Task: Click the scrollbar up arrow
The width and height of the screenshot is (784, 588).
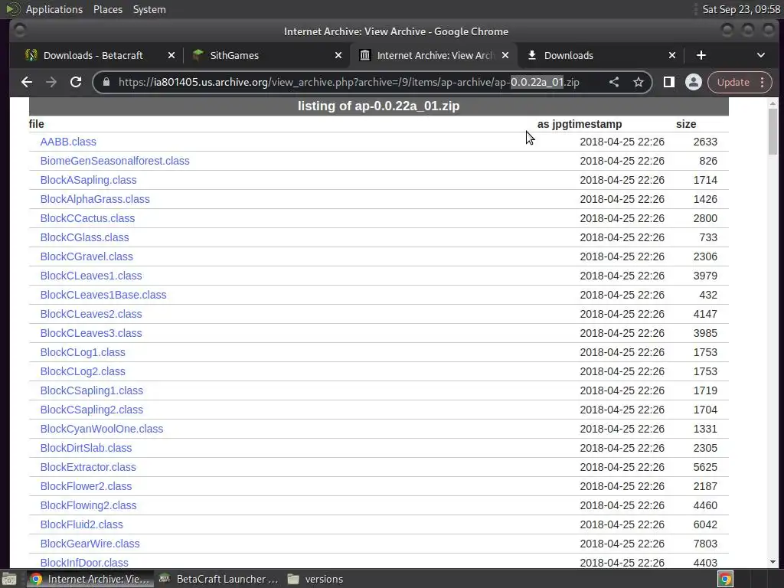Action: point(773,103)
